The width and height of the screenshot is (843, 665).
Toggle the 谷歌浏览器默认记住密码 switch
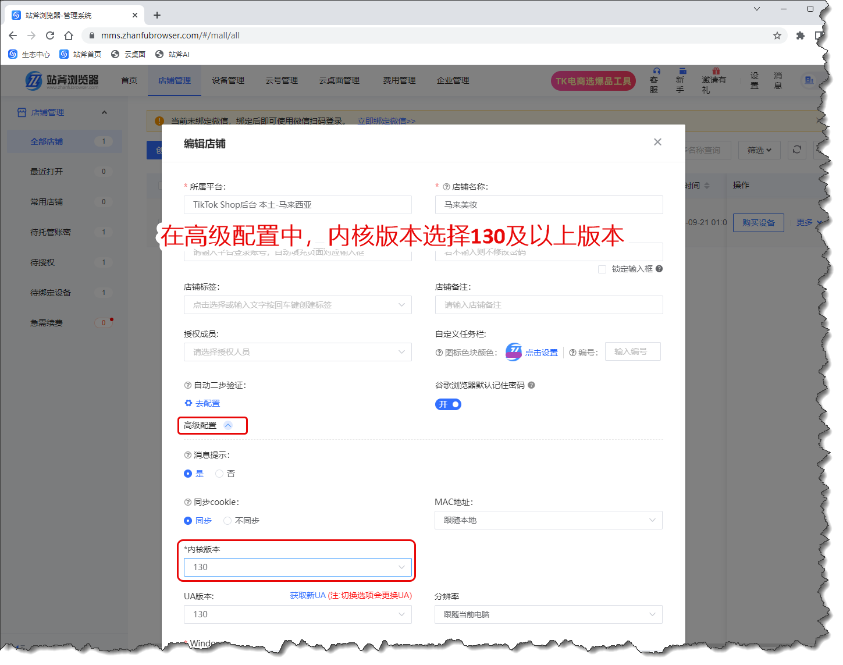pyautogui.click(x=448, y=404)
